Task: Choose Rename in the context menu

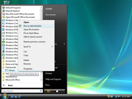Action: (36, 64)
